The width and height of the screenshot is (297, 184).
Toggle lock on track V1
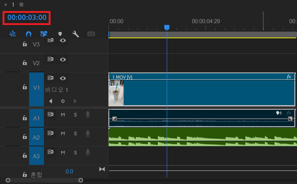[x=25, y=87]
